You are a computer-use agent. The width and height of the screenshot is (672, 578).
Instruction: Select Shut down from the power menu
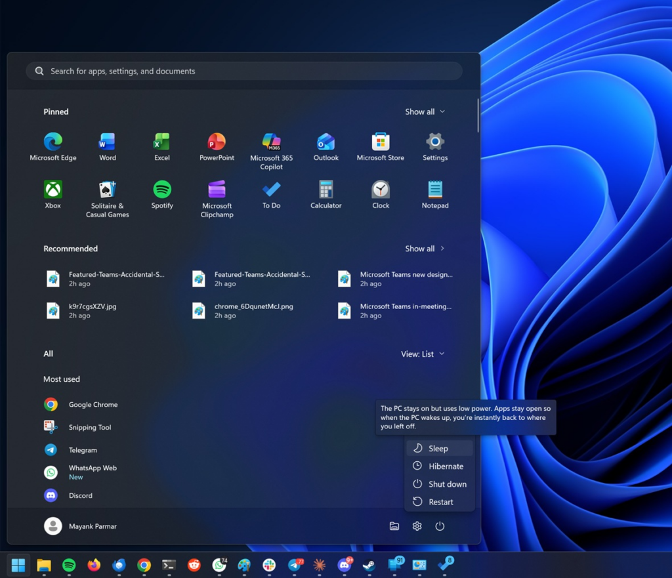pos(440,484)
